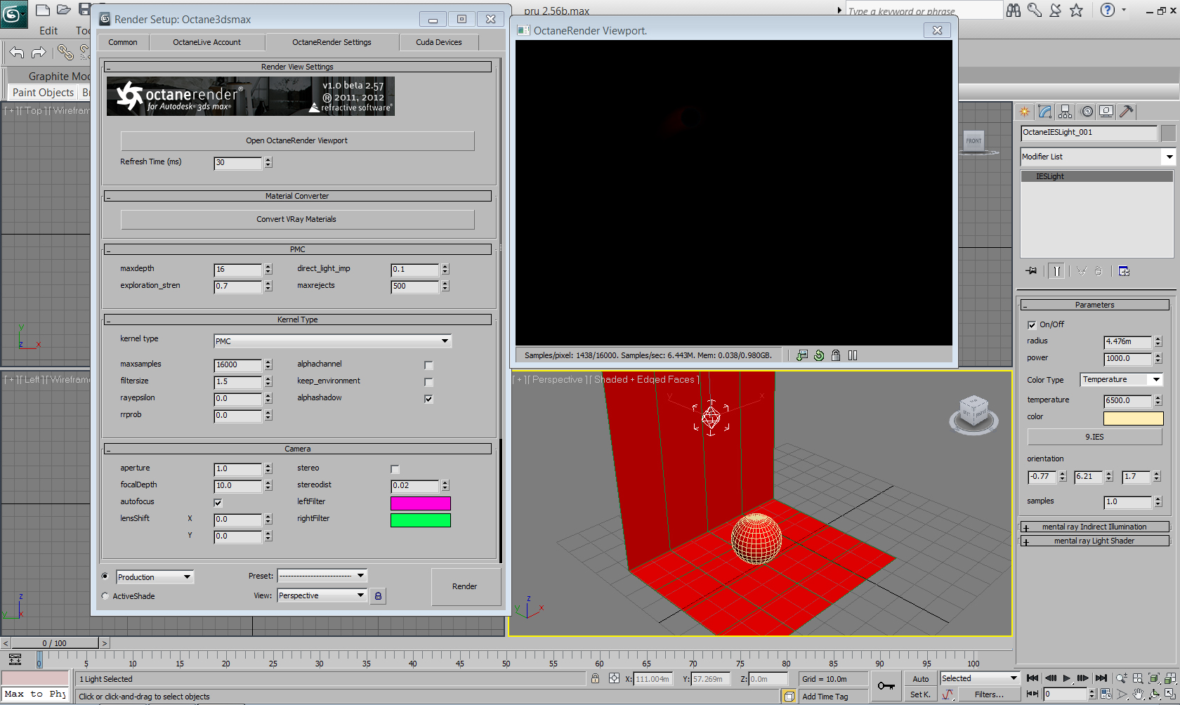The height and width of the screenshot is (705, 1180).
Task: Open the key filter Selected dropdown
Action: click(x=980, y=678)
